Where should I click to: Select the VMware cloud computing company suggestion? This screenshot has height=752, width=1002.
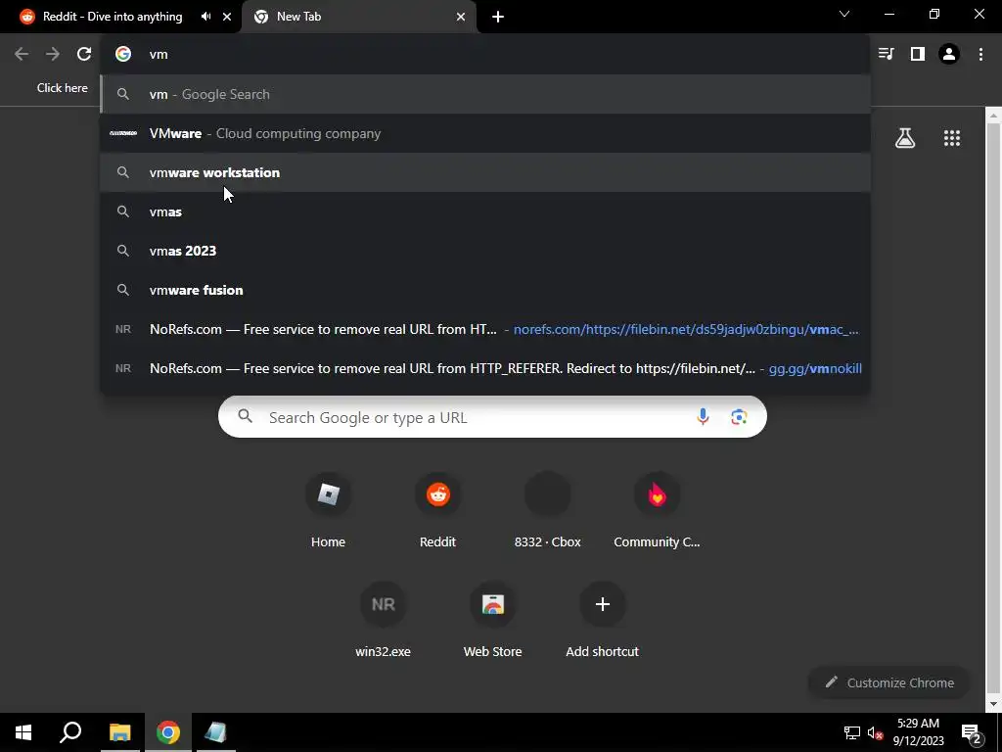(485, 133)
